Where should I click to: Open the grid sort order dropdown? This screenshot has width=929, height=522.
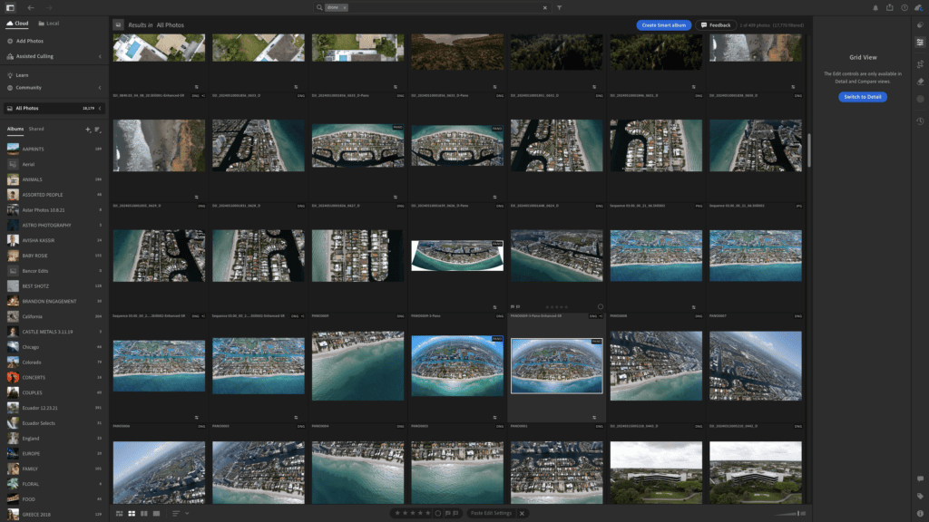coord(181,513)
